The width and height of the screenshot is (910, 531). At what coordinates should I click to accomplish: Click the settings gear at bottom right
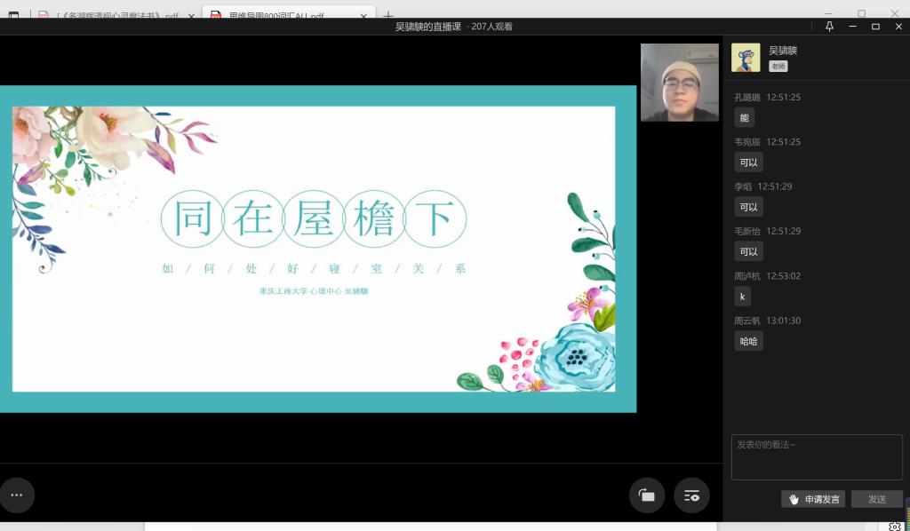click(x=895, y=527)
